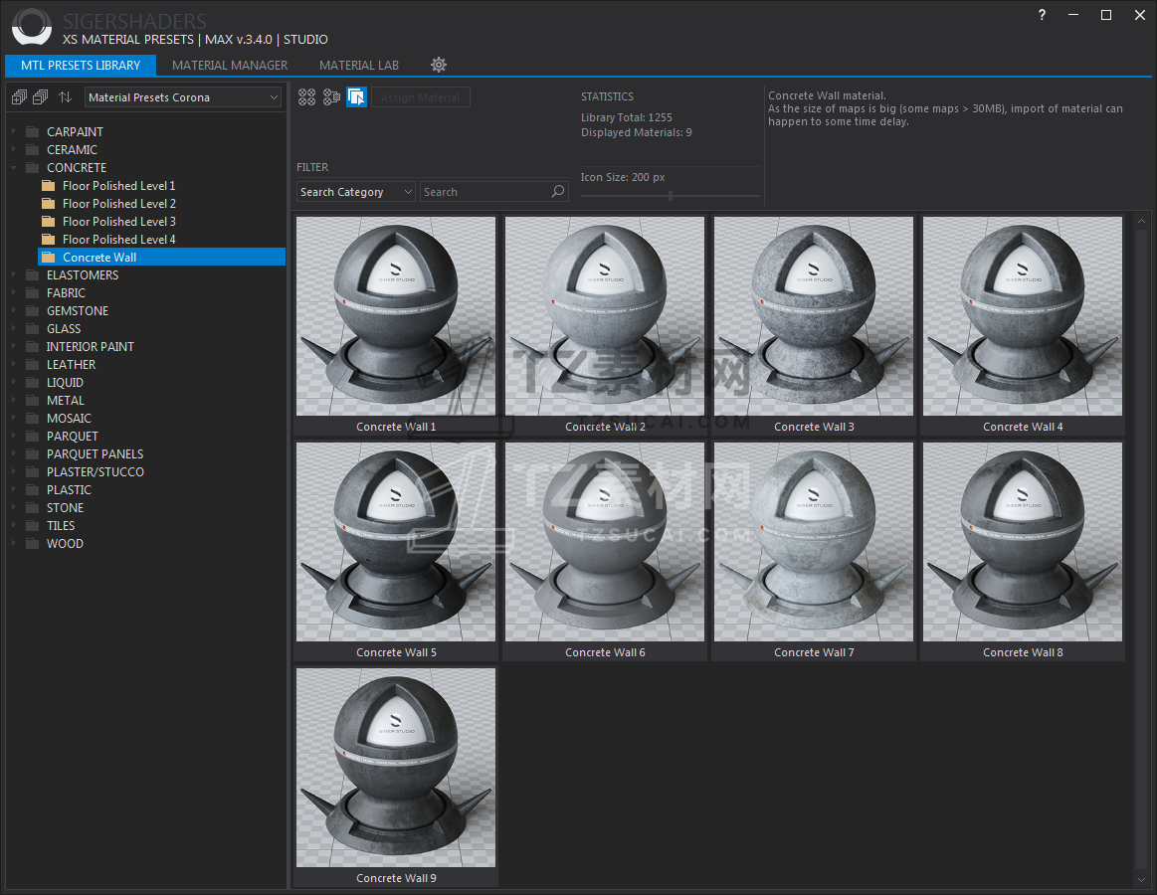
Task: Switch to the MATERIAL LAB tab
Action: pos(358,65)
